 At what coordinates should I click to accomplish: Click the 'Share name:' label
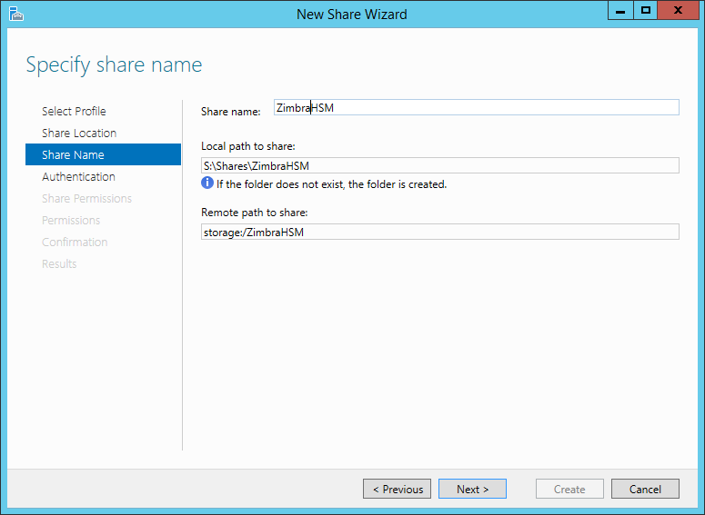231,112
